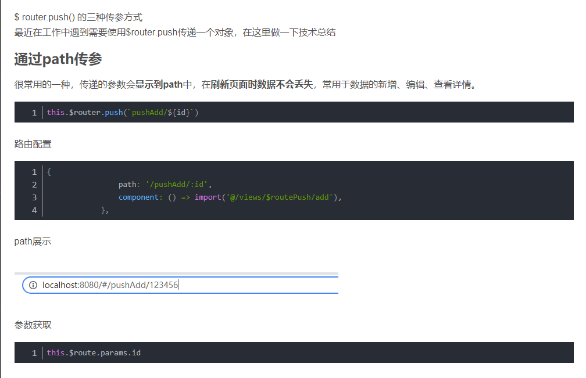Click line number 1 in the 参数获取 code block

tap(34, 352)
